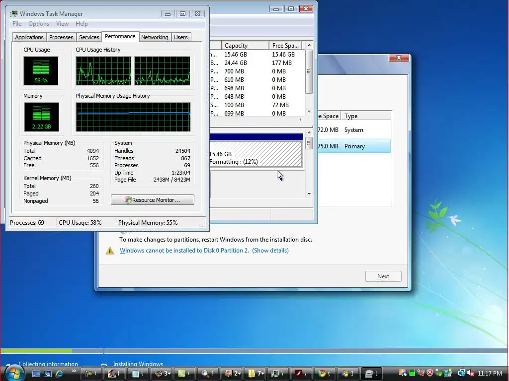Image resolution: width=509 pixels, height=381 pixels.
Task: Click the green CPU meter tray icon
Action: (412, 373)
